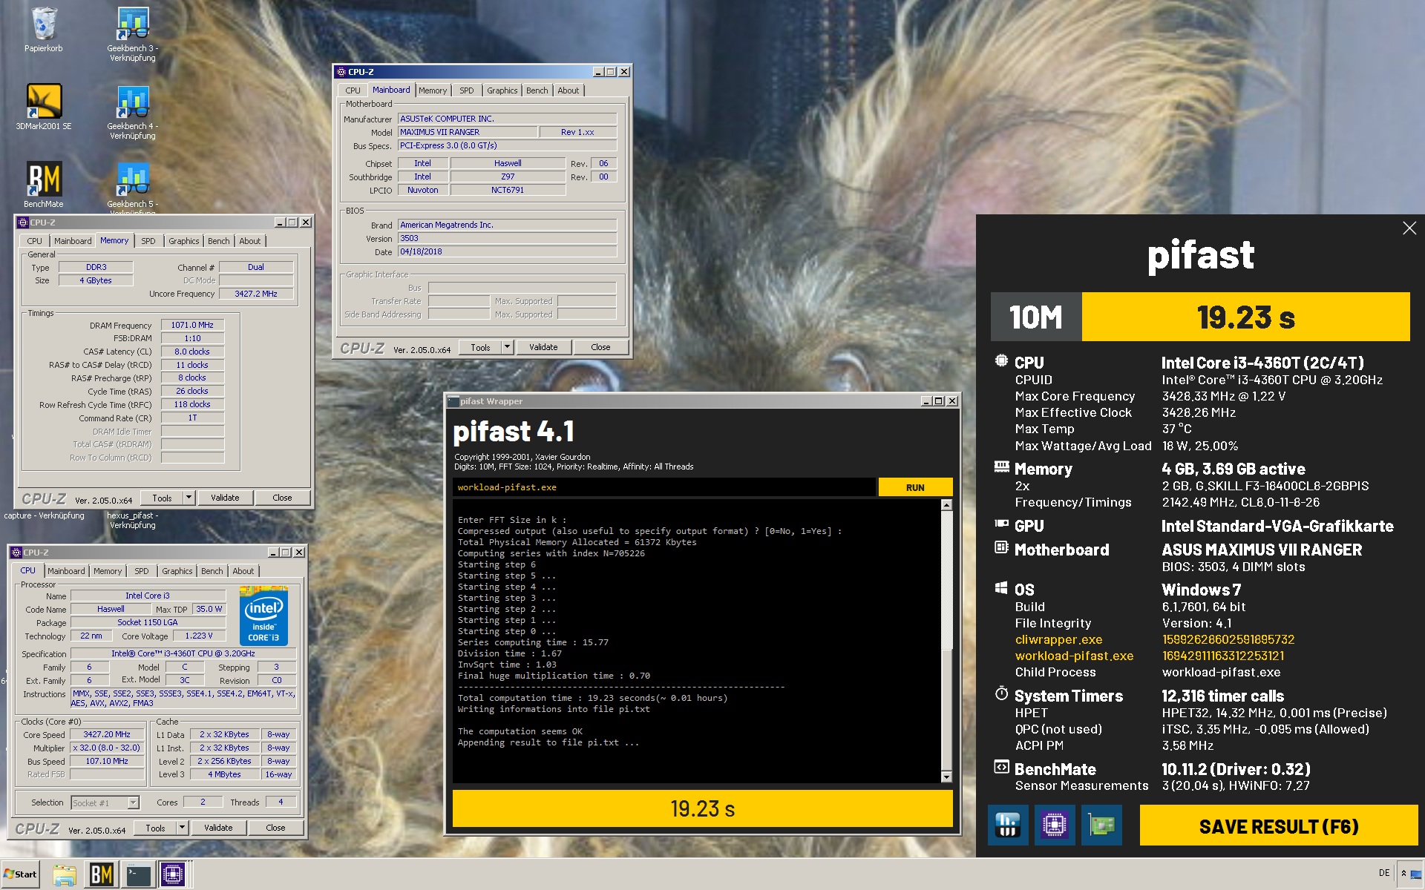This screenshot has width=1425, height=890.
Task: Open Windows Explorer from the taskbar
Action: click(65, 875)
